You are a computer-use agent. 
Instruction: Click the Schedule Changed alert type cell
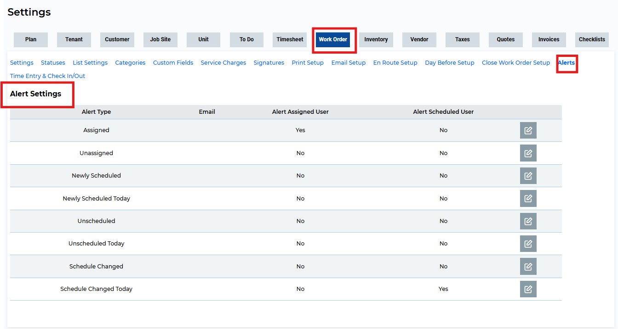click(96, 267)
